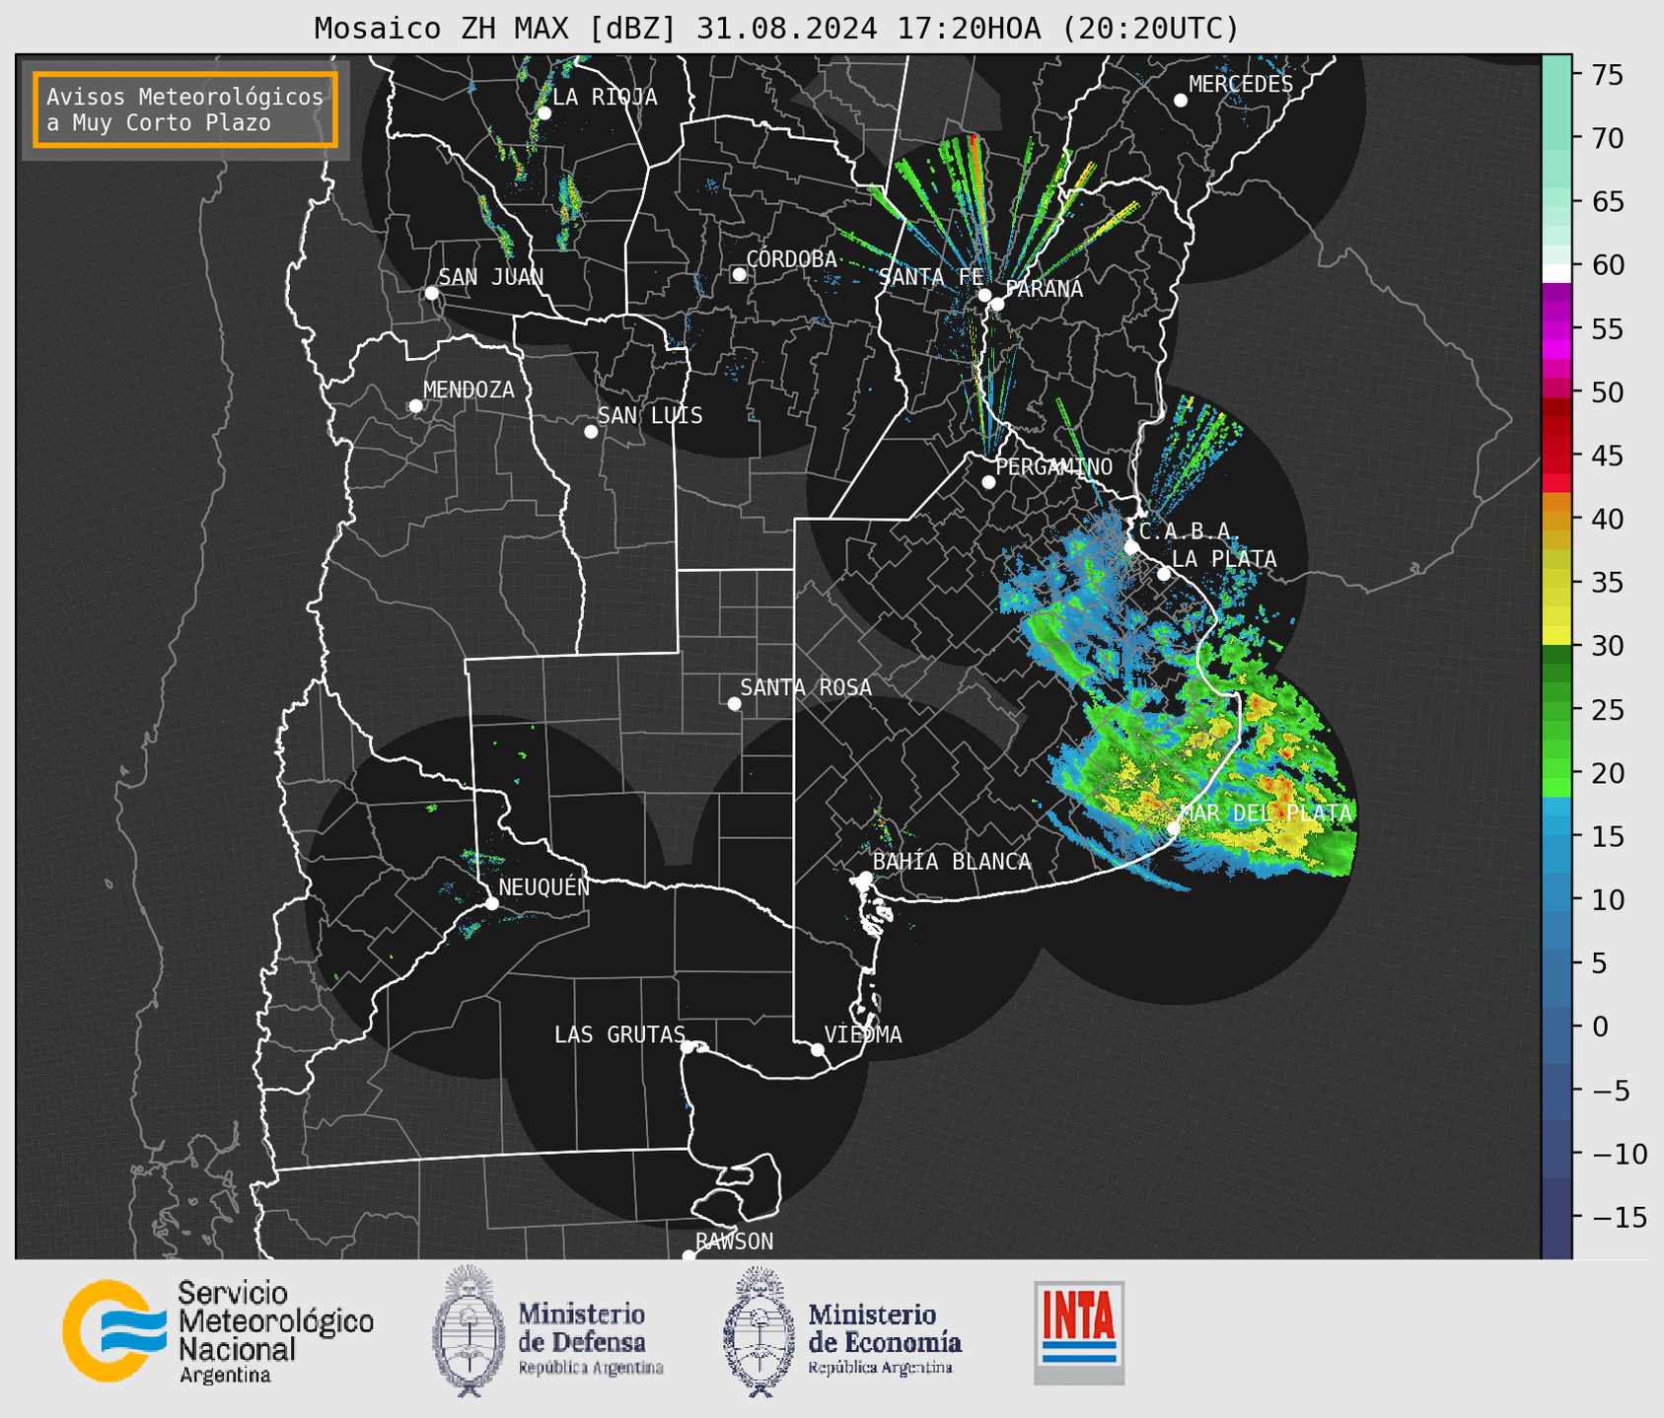Screen dimensions: 1664x1418
Task: Click the C.A.B.A. city label
Action: tap(1190, 532)
